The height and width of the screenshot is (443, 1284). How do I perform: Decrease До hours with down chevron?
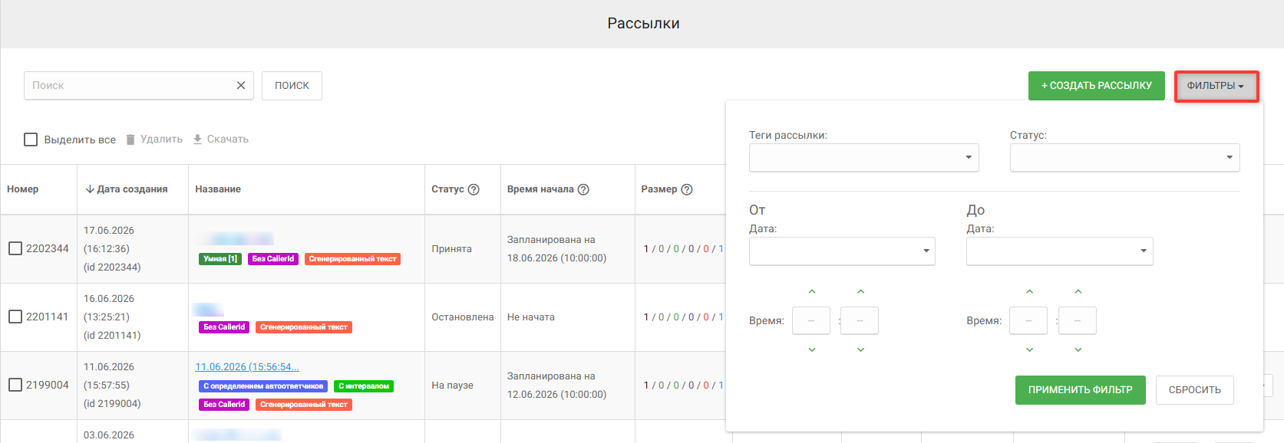[1029, 349]
